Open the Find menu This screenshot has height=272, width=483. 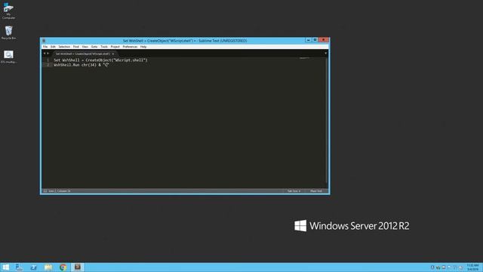76,47
